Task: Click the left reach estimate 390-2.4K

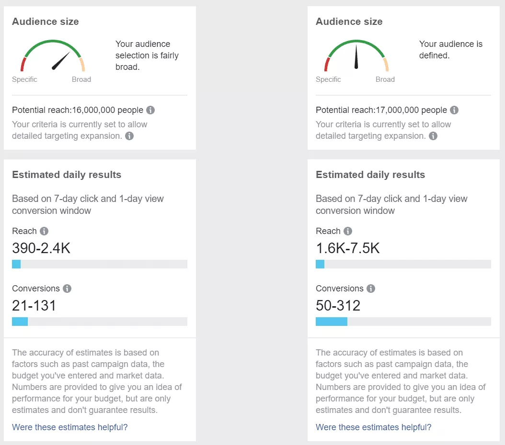Action: click(x=41, y=248)
